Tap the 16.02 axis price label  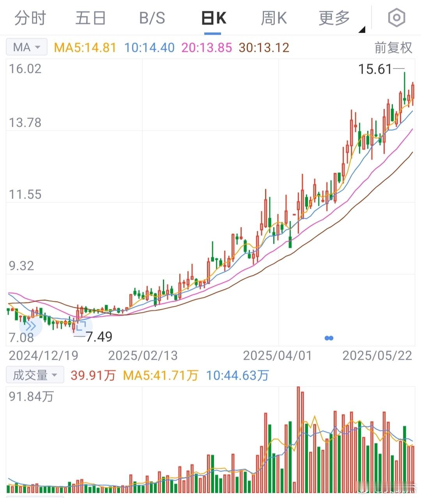point(25,69)
